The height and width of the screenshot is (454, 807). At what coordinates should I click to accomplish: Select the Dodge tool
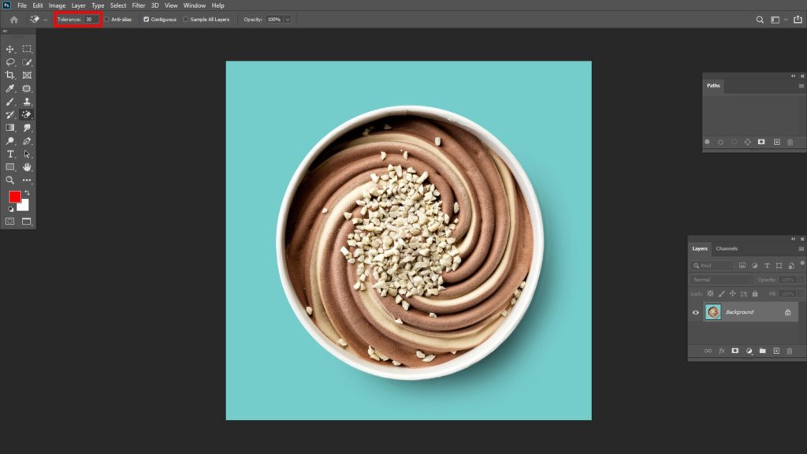[9, 141]
